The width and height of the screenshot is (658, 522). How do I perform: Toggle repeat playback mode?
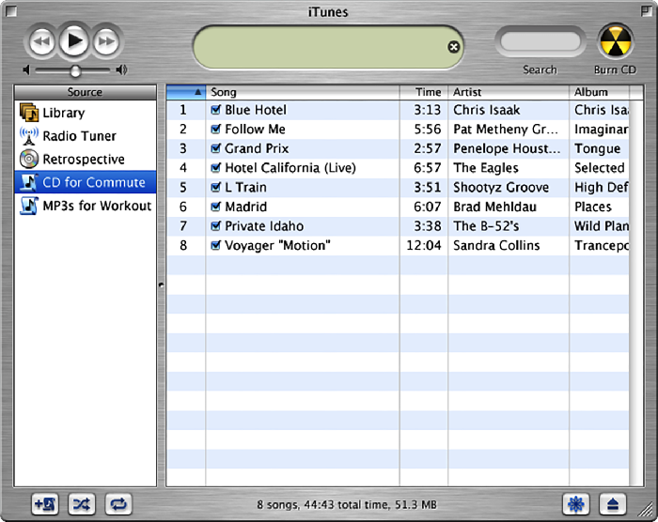coord(118,504)
